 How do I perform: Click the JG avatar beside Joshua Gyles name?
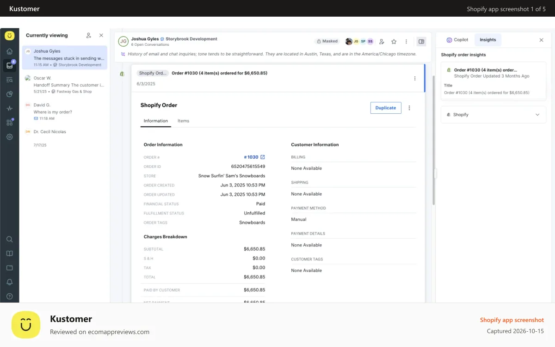[x=123, y=42]
